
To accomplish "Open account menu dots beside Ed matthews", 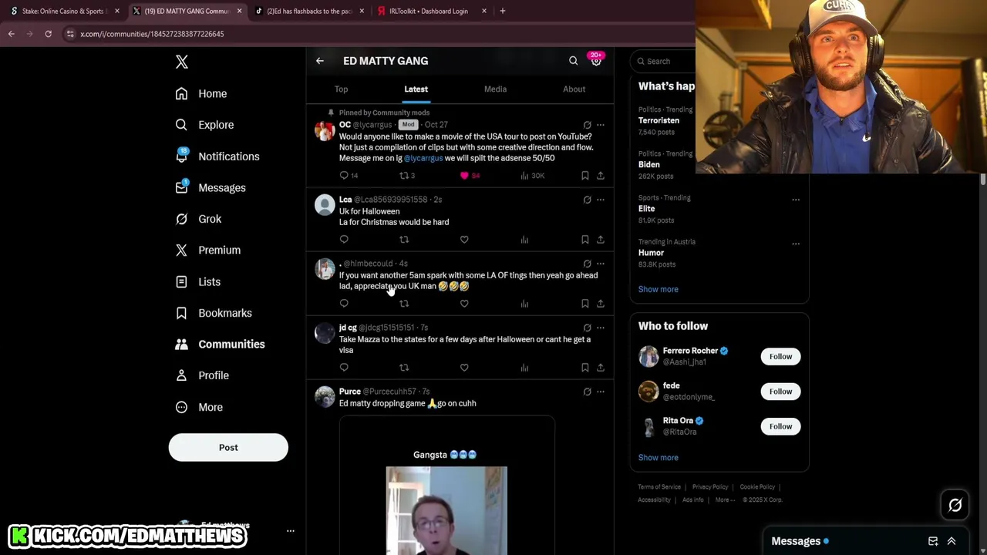I will tap(291, 531).
